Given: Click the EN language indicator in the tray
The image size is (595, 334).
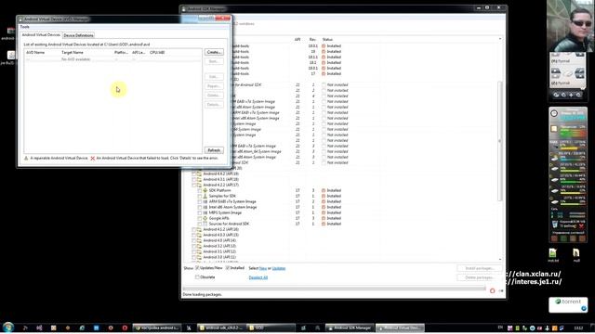Looking at the screenshot, I should click(x=500, y=328).
